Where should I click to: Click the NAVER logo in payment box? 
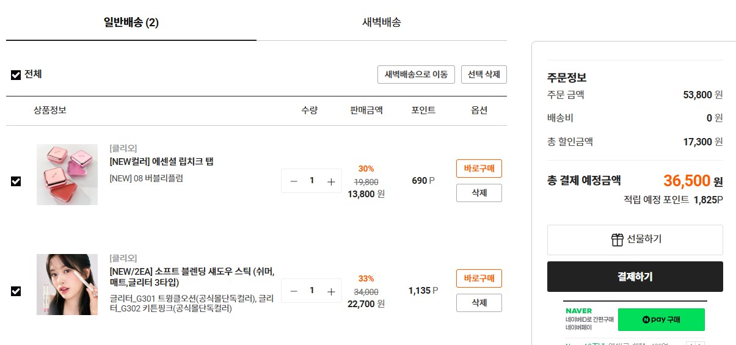[x=578, y=311]
